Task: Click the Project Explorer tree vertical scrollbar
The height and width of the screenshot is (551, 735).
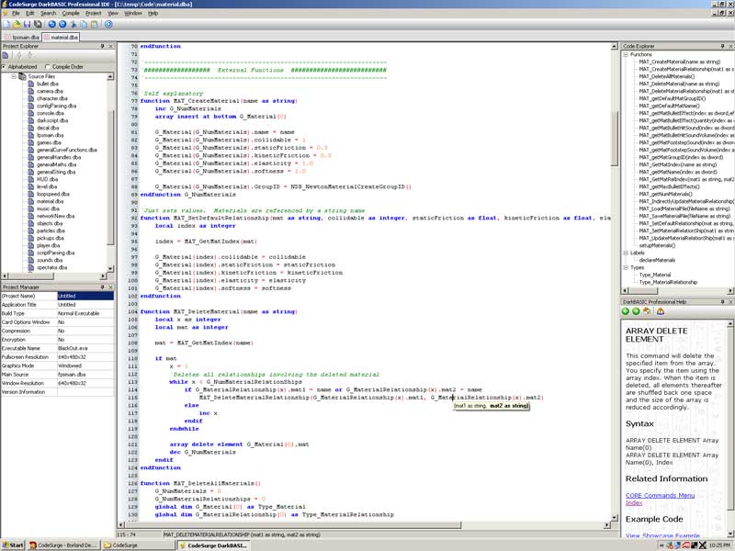Action: pyautogui.click(x=110, y=173)
